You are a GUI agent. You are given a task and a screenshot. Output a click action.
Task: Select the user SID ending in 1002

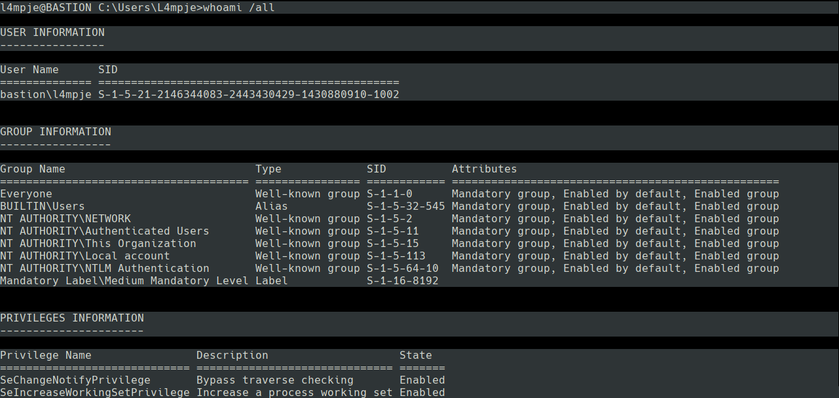coord(249,95)
